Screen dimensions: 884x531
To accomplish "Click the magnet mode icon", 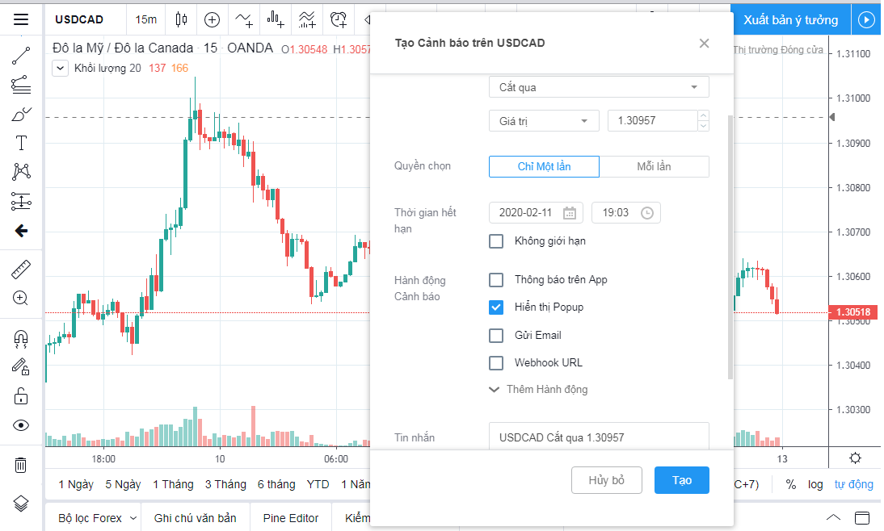I will pos(21,338).
